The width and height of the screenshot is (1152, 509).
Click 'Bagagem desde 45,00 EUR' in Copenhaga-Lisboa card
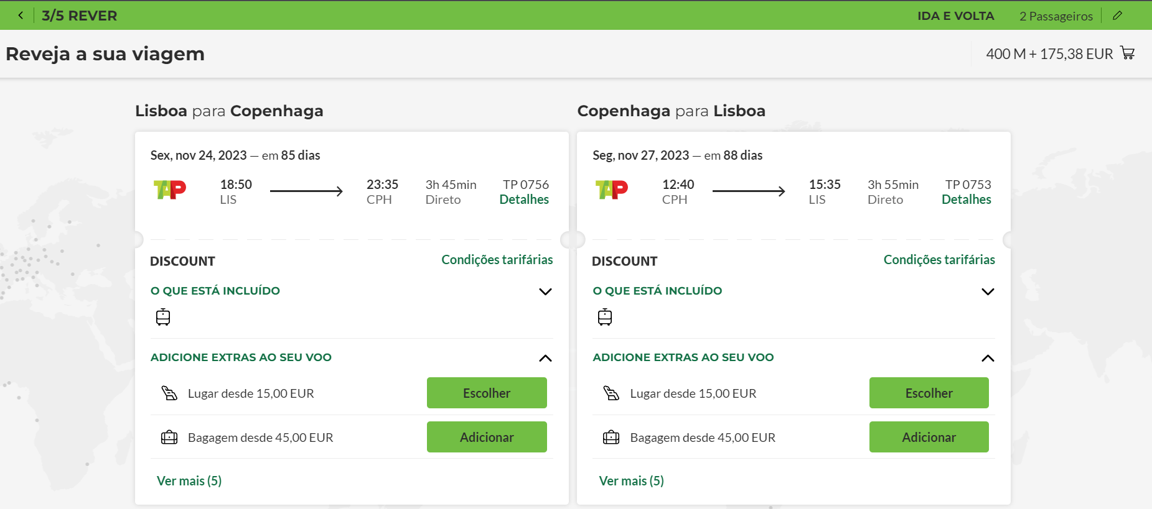tap(703, 438)
